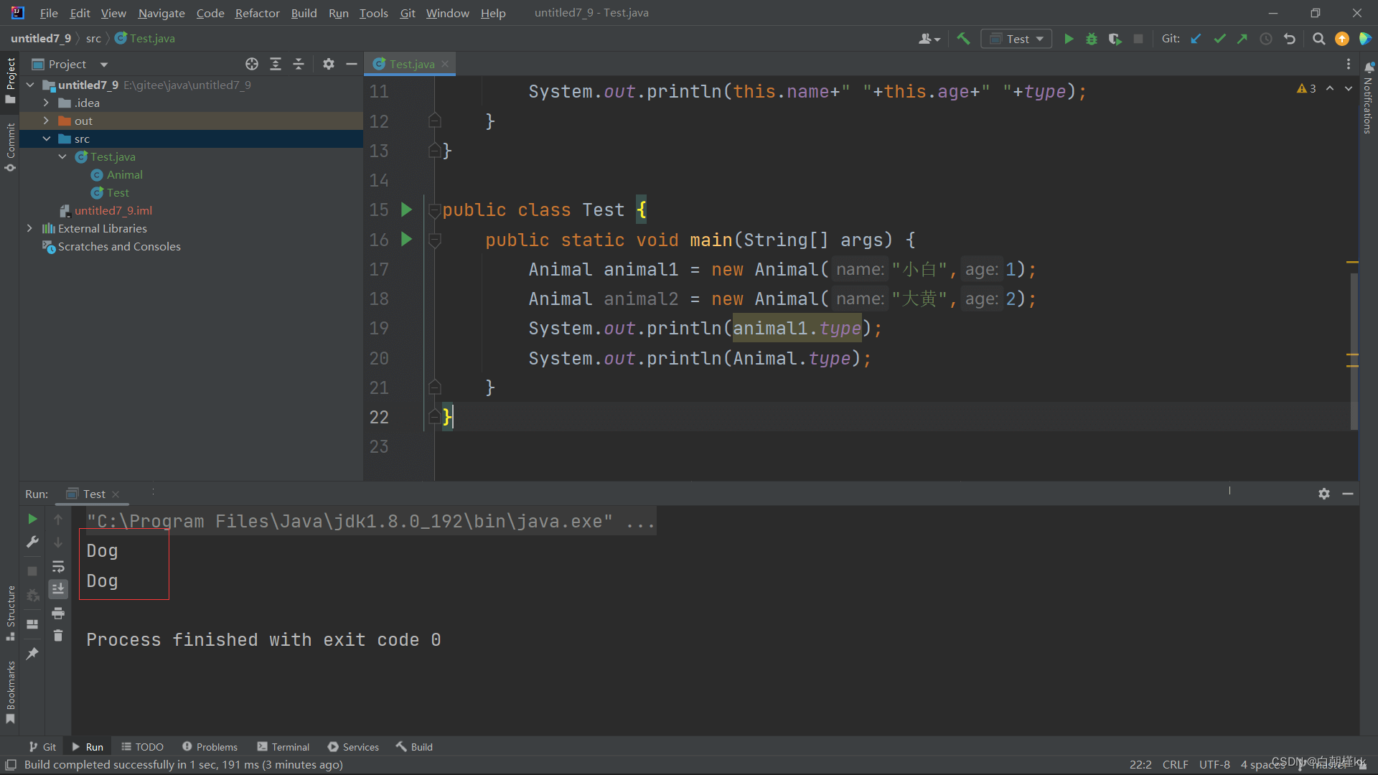
Task: Switch to the Terminal tool tab
Action: pos(283,747)
